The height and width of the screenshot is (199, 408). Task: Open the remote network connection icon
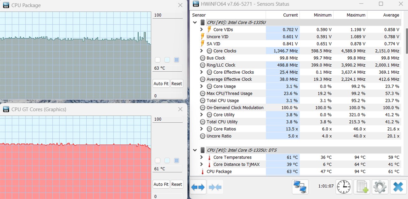click(x=300, y=187)
